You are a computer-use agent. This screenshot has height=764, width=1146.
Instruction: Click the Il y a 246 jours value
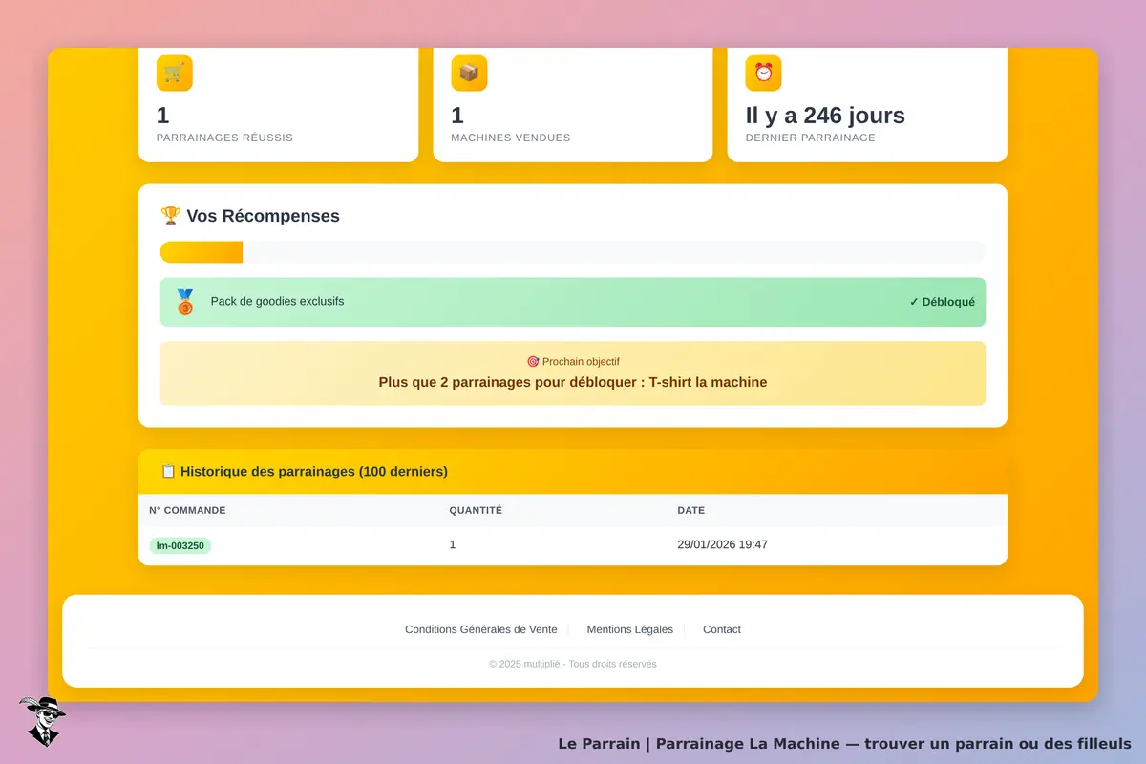[x=825, y=116]
